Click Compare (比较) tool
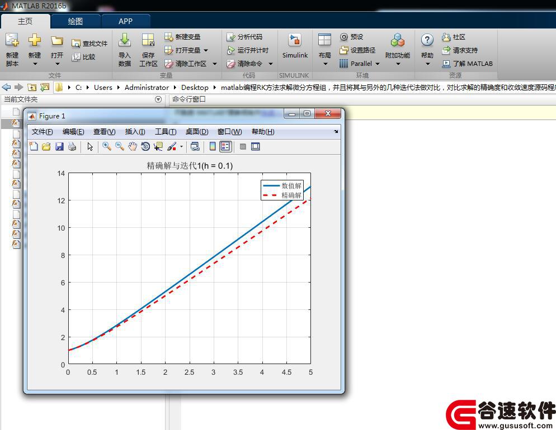 tap(83, 56)
